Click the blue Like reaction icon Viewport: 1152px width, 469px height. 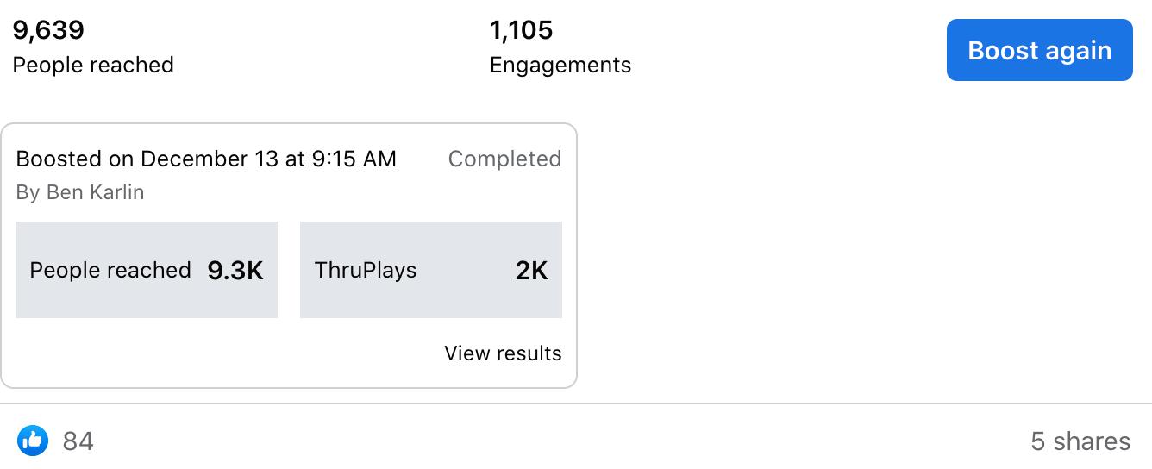click(33, 441)
